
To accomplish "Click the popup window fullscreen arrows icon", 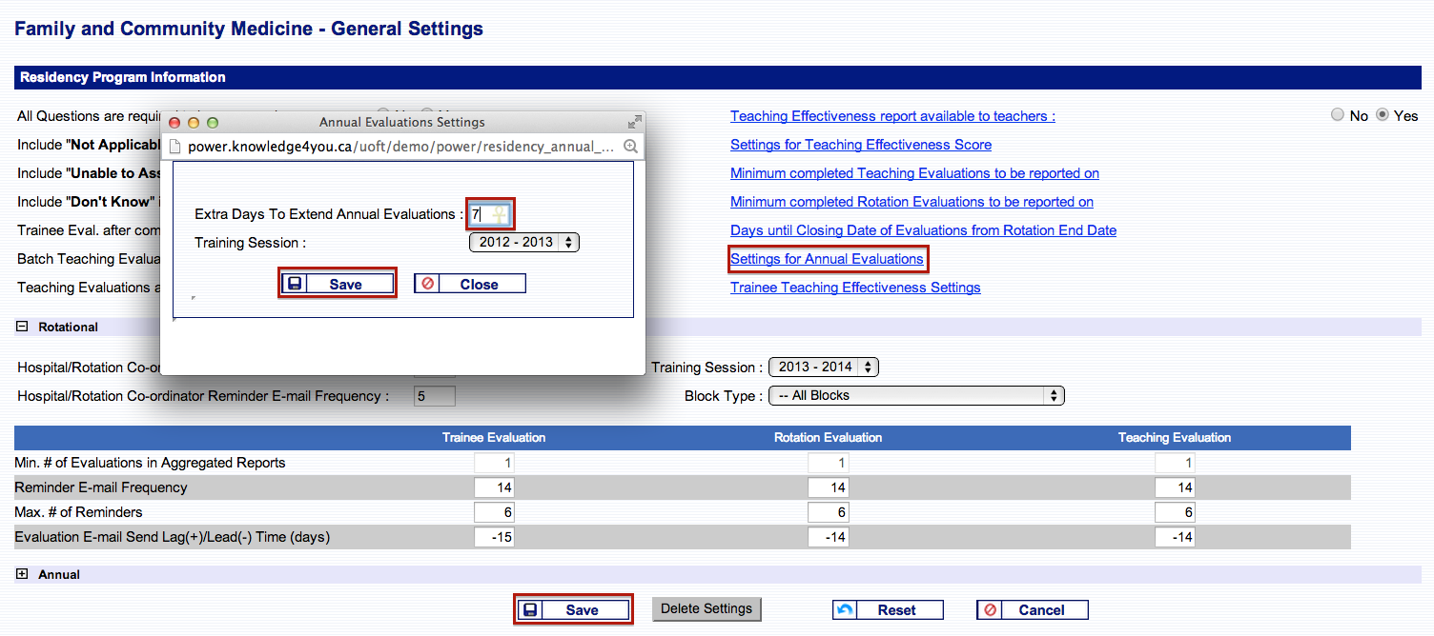I will click(634, 122).
